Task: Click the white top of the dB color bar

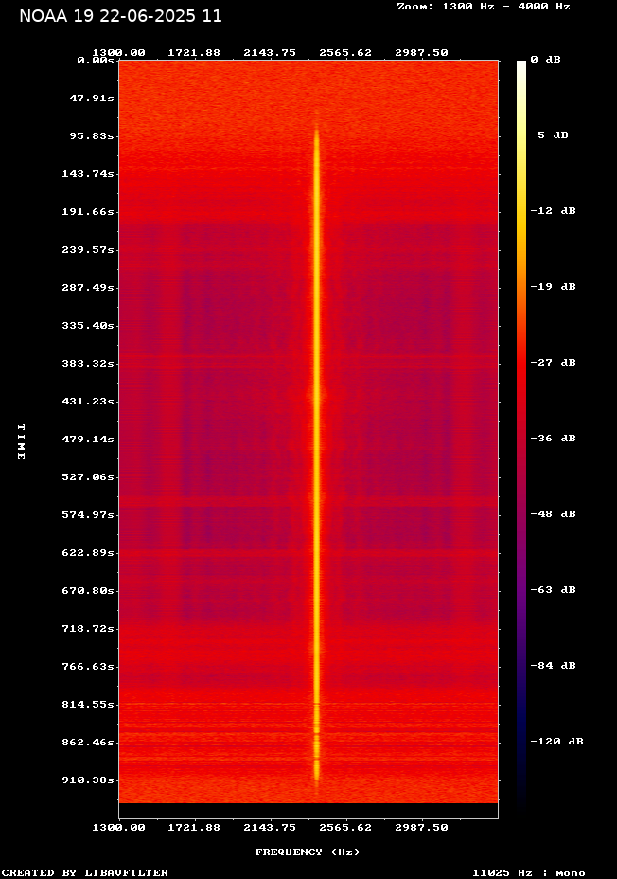Action: pos(521,65)
